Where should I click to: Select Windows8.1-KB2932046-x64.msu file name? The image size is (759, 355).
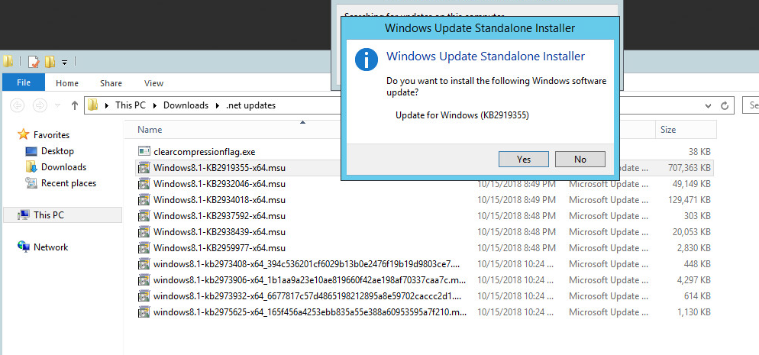click(219, 184)
